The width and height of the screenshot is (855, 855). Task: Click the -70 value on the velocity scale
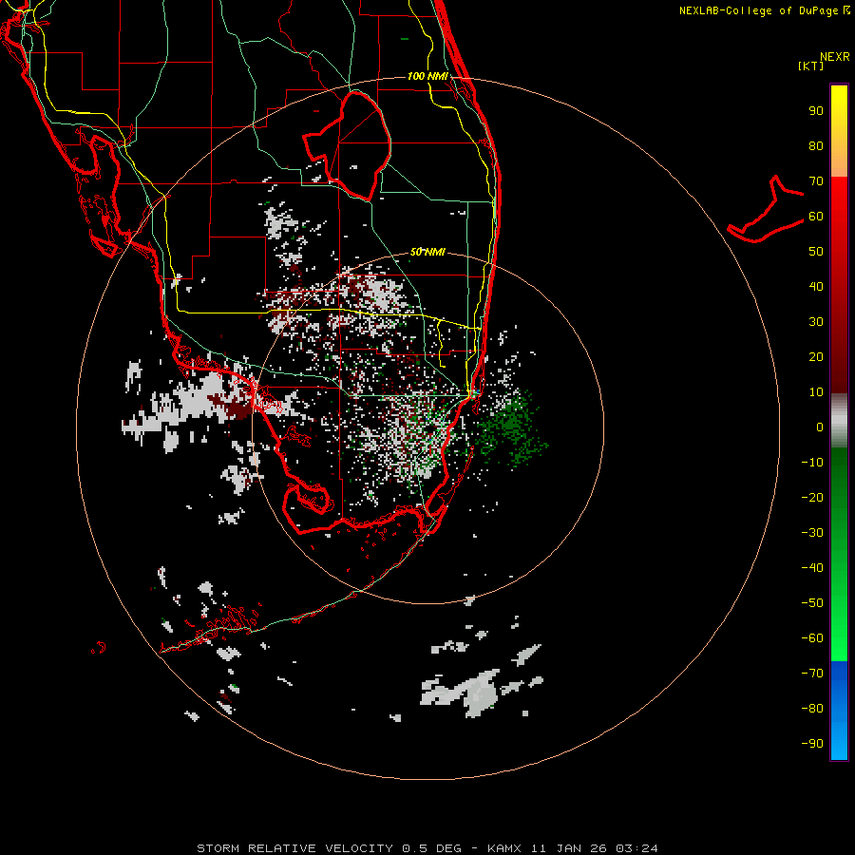812,674
